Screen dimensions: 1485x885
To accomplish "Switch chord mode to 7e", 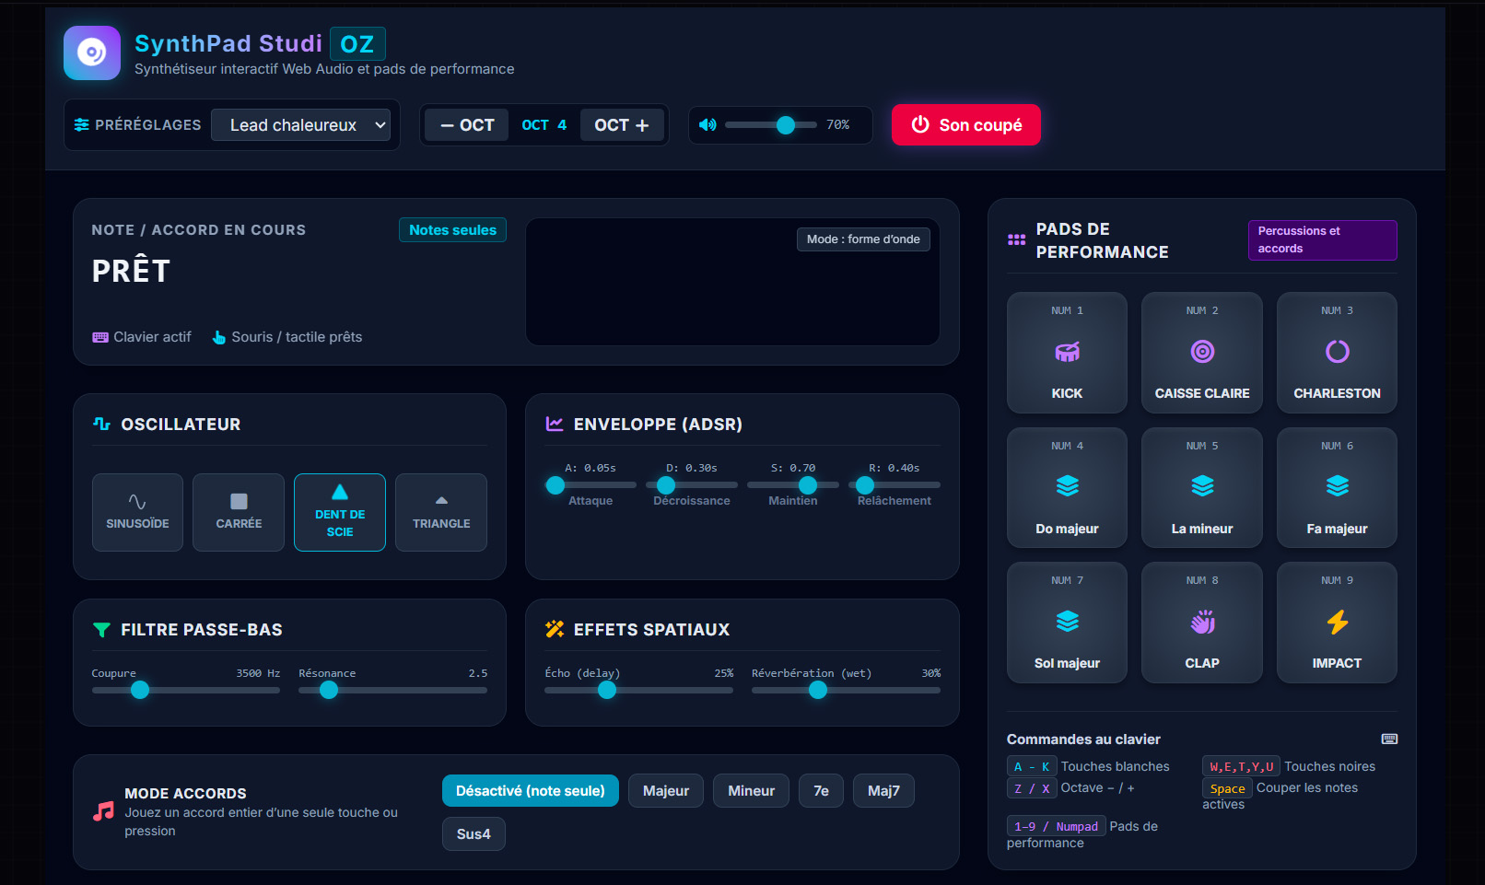I will [x=821, y=791].
